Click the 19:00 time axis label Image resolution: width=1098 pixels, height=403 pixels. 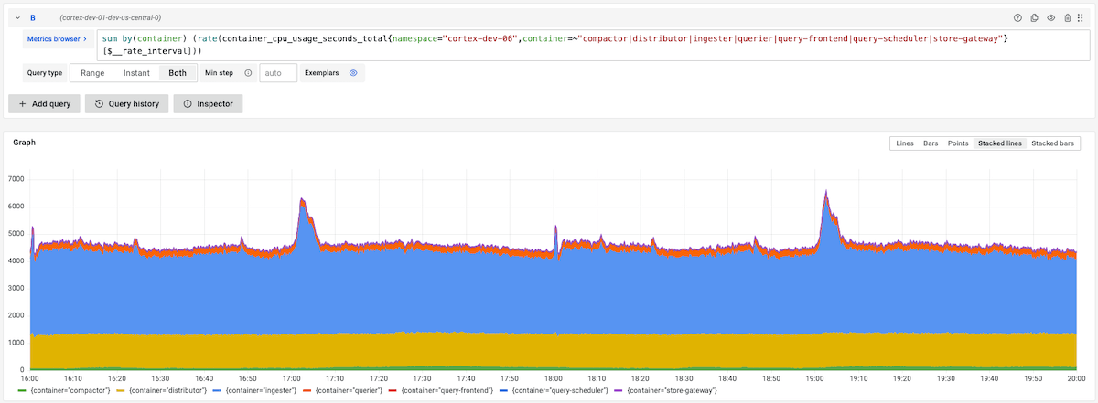[x=814, y=377]
